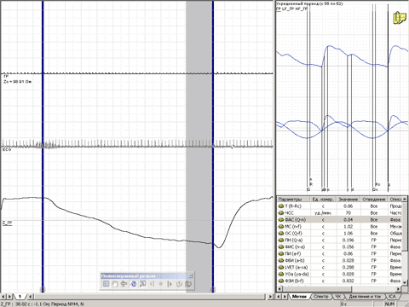Click the partly hidden Опис column header
This screenshot has height=307, width=409.
click(x=395, y=200)
